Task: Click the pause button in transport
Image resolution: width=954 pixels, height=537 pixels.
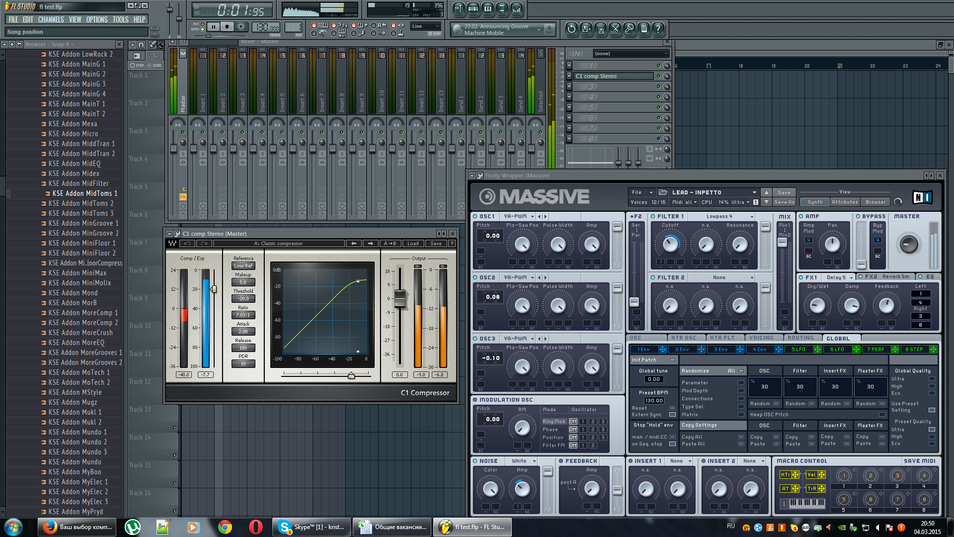Action: (214, 27)
